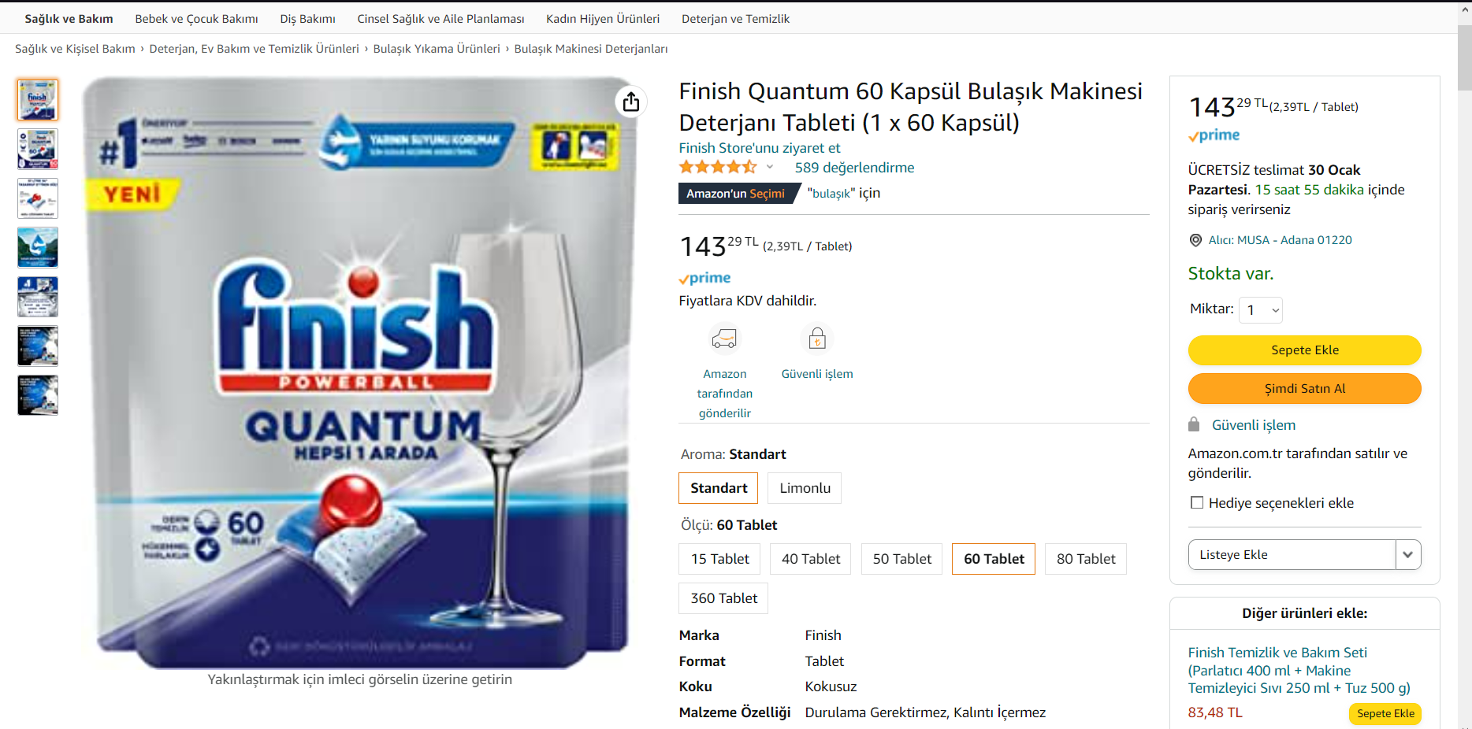Expand the Listeye Ekle dropdown arrow
Screen dimensions: 1472x729
tap(1408, 555)
